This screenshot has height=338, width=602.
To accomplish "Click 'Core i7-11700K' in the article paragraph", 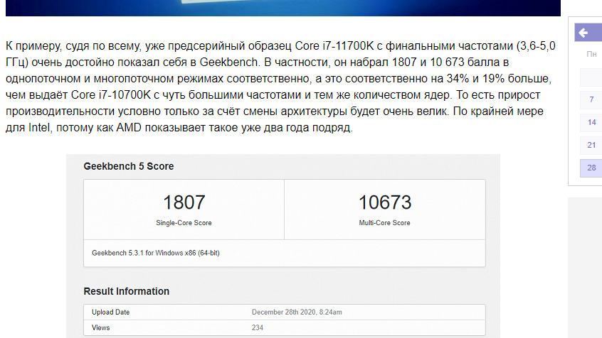I will point(334,46).
